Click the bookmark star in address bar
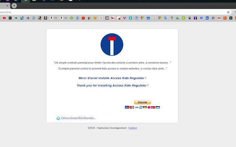The width and height of the screenshot is (236, 147). click(228, 12)
